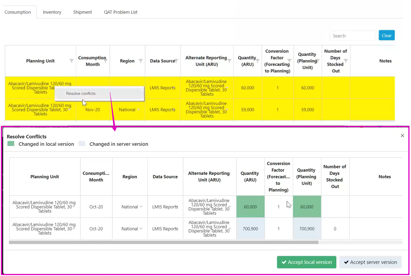Expand ARU dropdown in the 59,000 row
The width and height of the screenshot is (411, 276).
227,110
